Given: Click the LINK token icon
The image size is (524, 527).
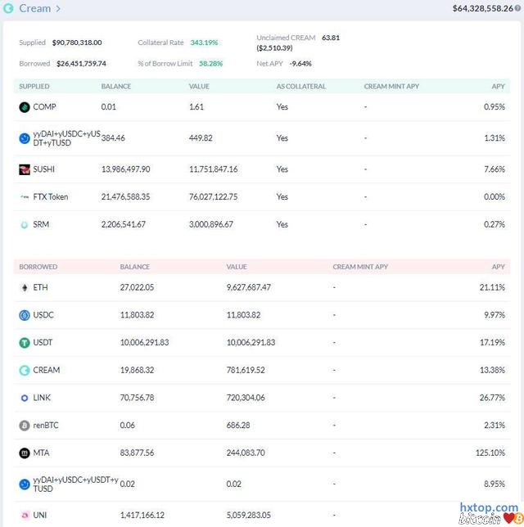Looking at the screenshot, I should 25,398.
